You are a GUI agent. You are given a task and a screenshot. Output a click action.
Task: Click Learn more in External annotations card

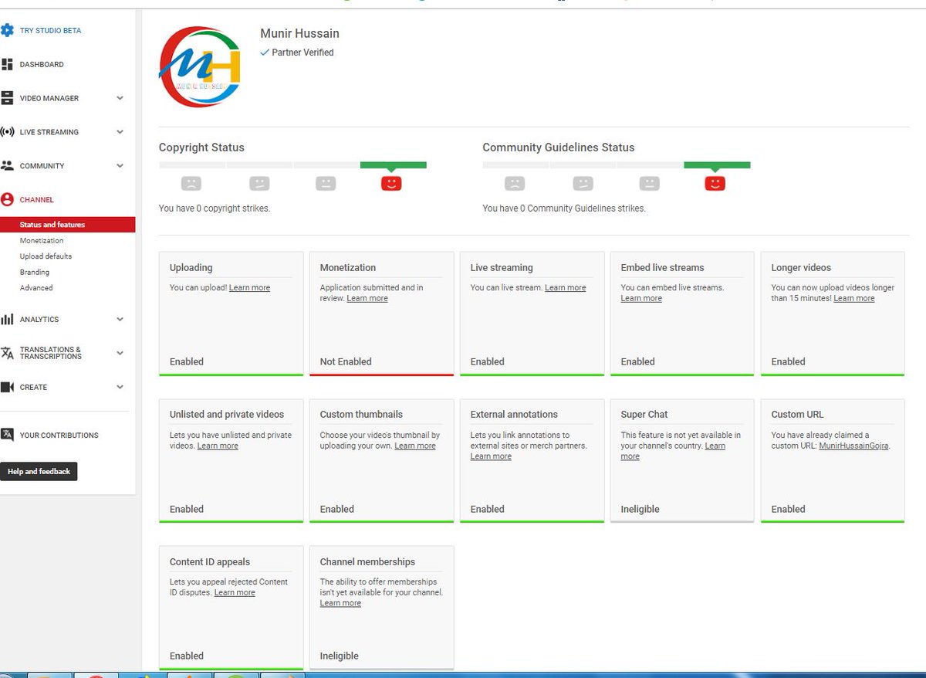click(x=491, y=457)
